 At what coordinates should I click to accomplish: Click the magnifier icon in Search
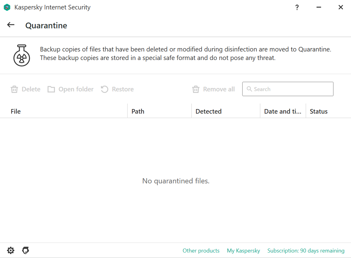[x=249, y=89]
